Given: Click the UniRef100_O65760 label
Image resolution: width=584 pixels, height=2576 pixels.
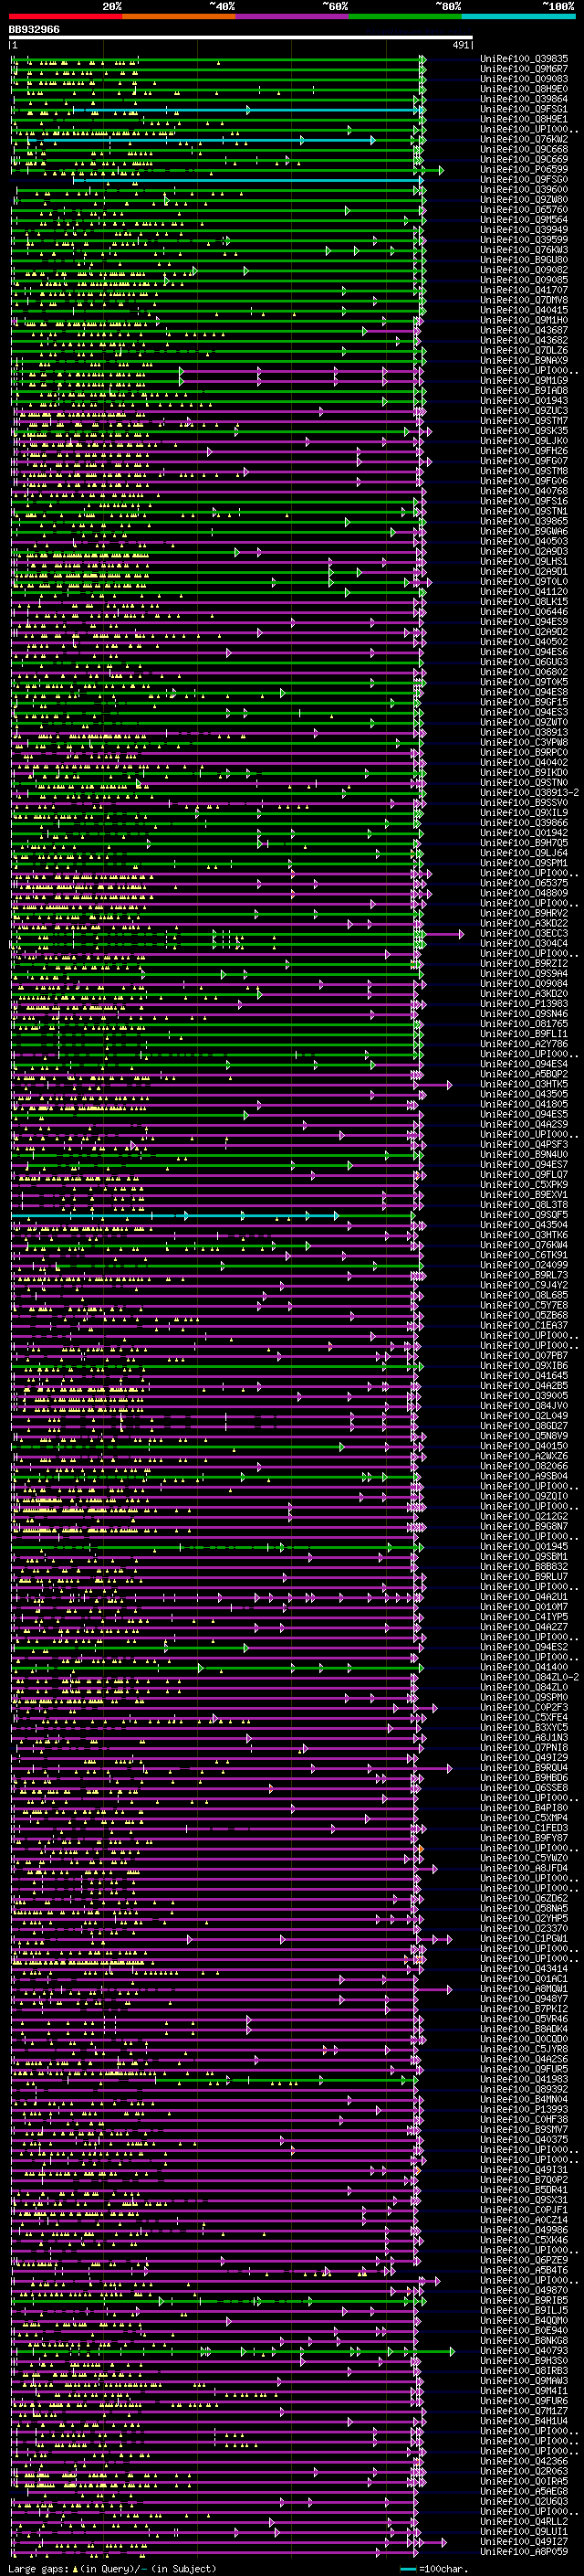Looking at the screenshot, I should point(524,210).
